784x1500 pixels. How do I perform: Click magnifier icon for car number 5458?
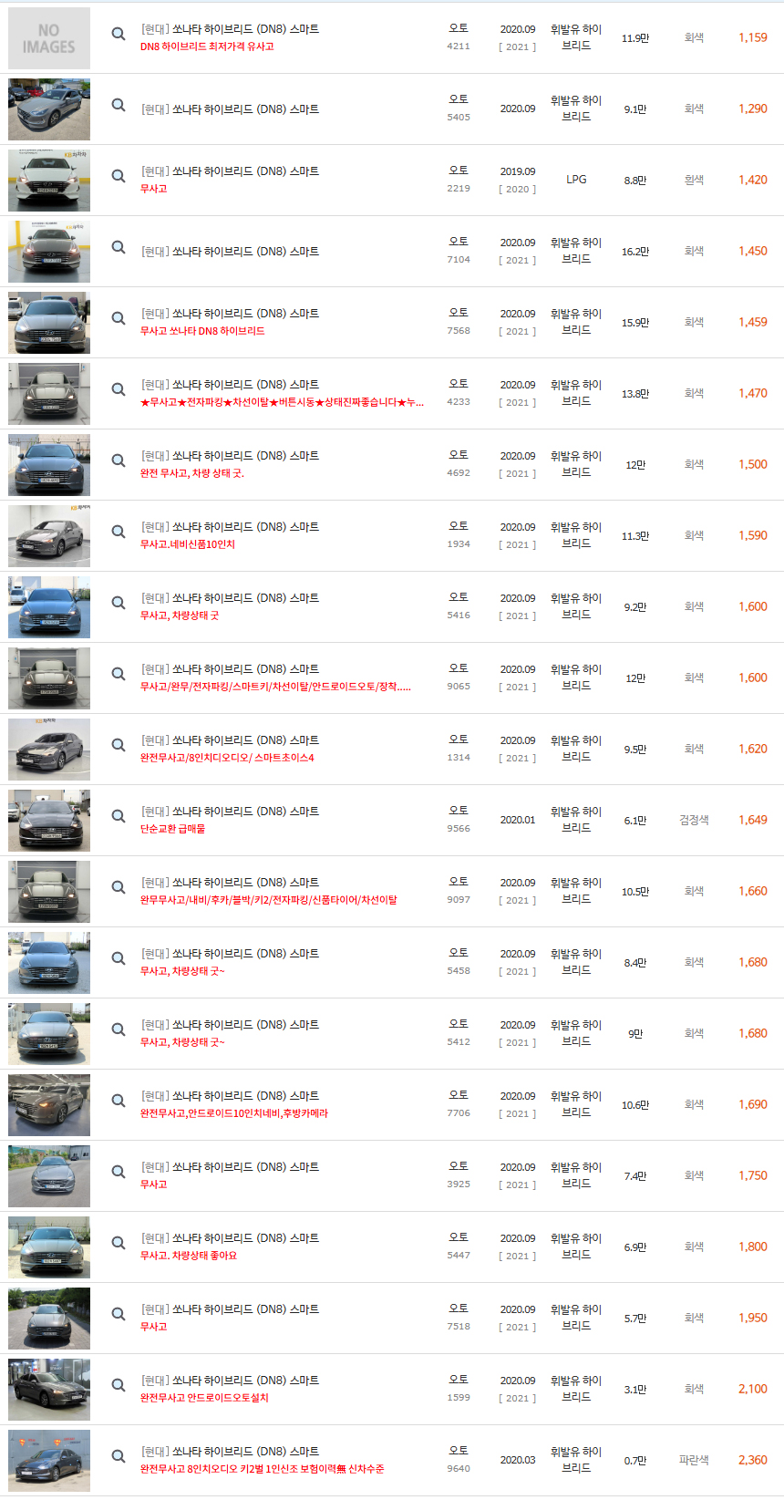(119, 958)
